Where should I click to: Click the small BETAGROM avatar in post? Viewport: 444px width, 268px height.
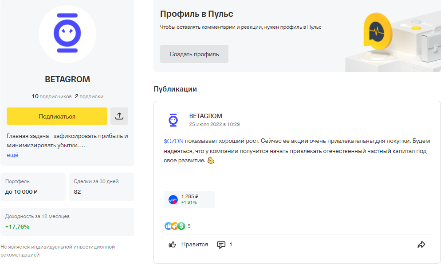173,120
